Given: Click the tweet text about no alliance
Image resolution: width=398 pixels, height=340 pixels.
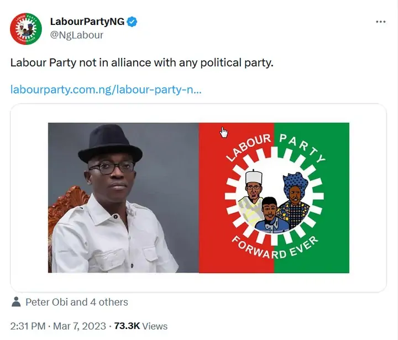Looking at the screenshot, I should [142, 63].
